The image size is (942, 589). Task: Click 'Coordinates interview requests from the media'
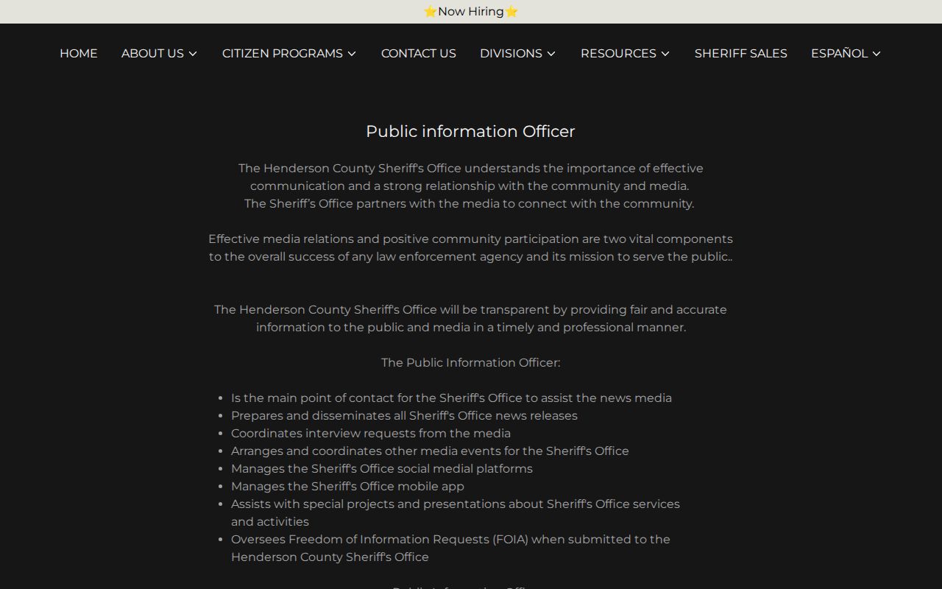coord(371,433)
